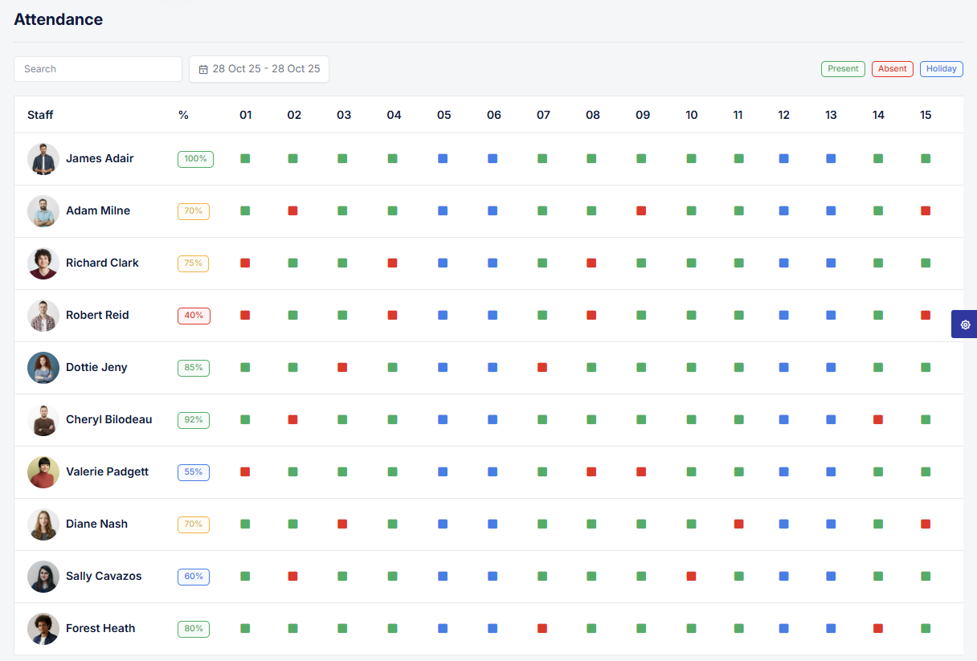Click Robert Reid's 40% attendance badge
Image resolution: width=977 pixels, height=661 pixels.
point(194,316)
